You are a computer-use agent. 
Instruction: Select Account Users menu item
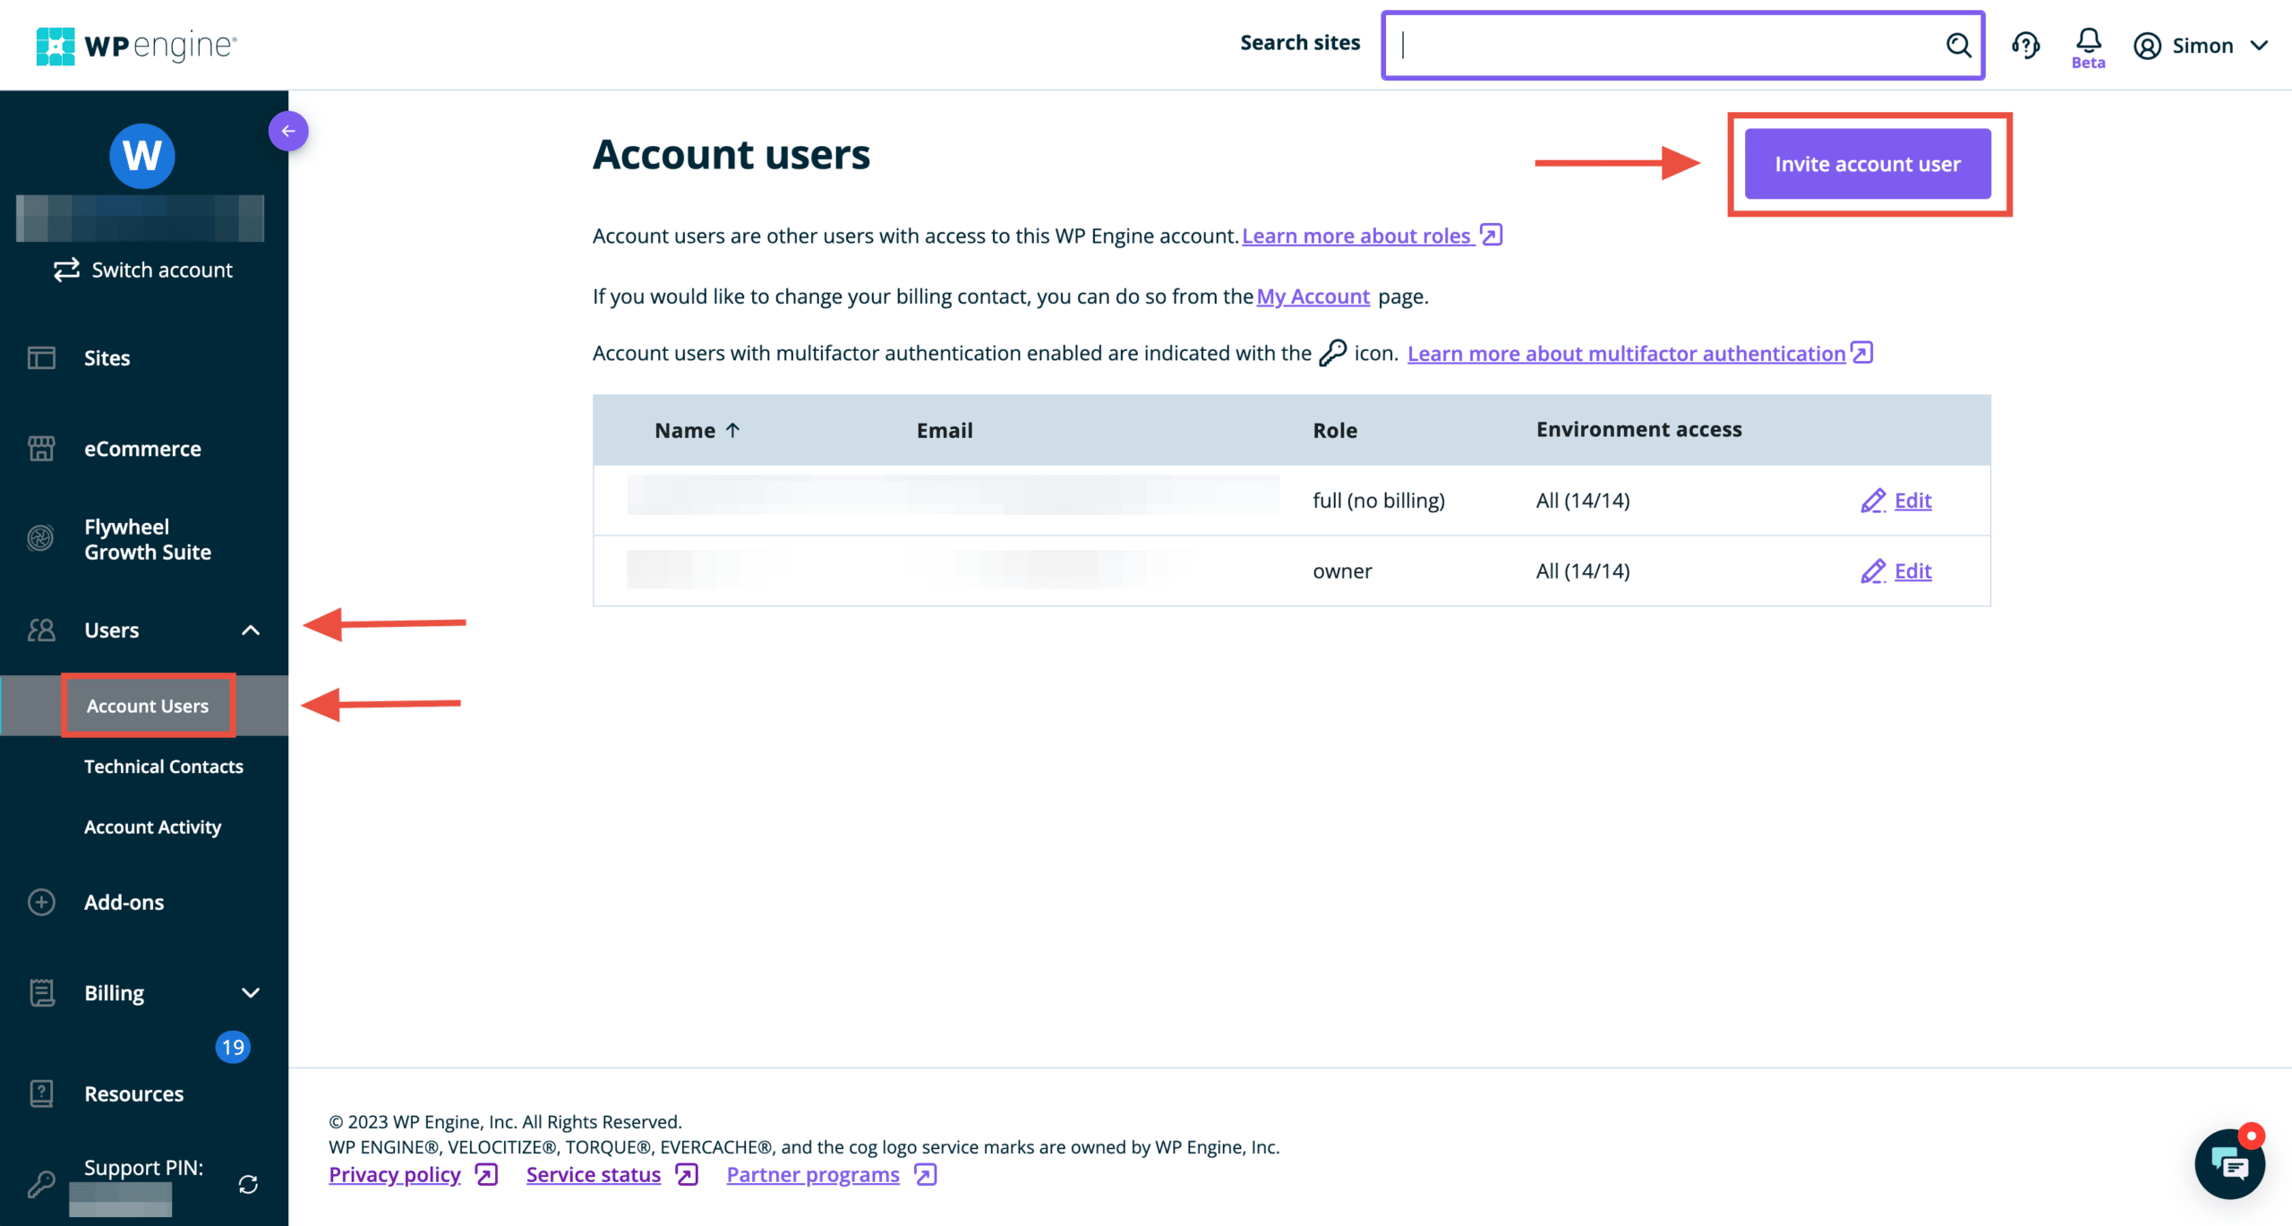click(147, 705)
